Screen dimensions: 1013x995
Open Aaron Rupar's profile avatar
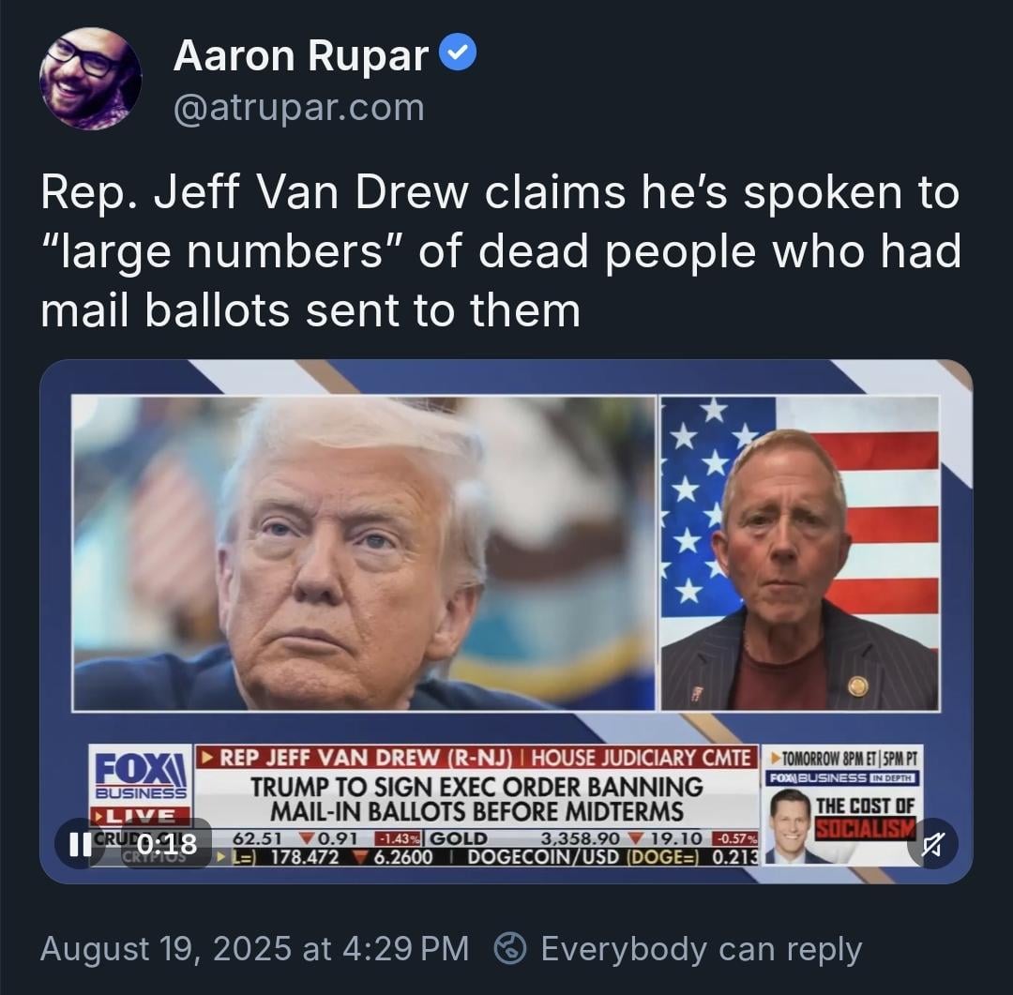(x=90, y=78)
